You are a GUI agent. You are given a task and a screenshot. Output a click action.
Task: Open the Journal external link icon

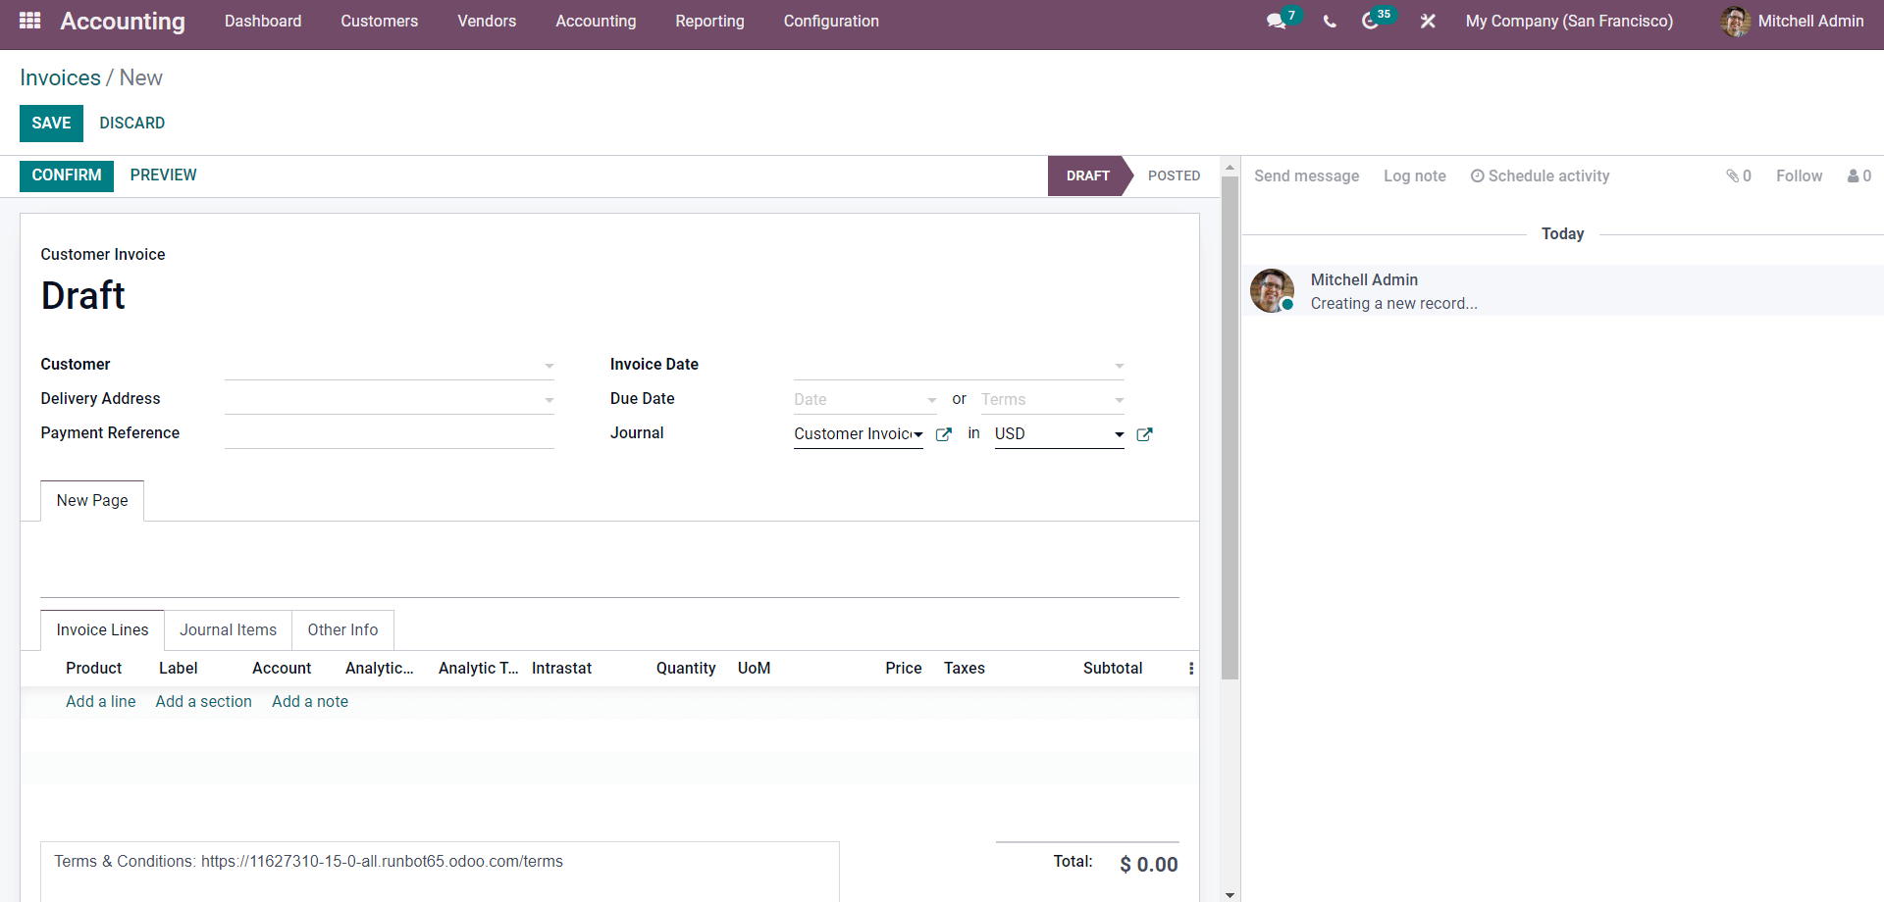pos(943,434)
